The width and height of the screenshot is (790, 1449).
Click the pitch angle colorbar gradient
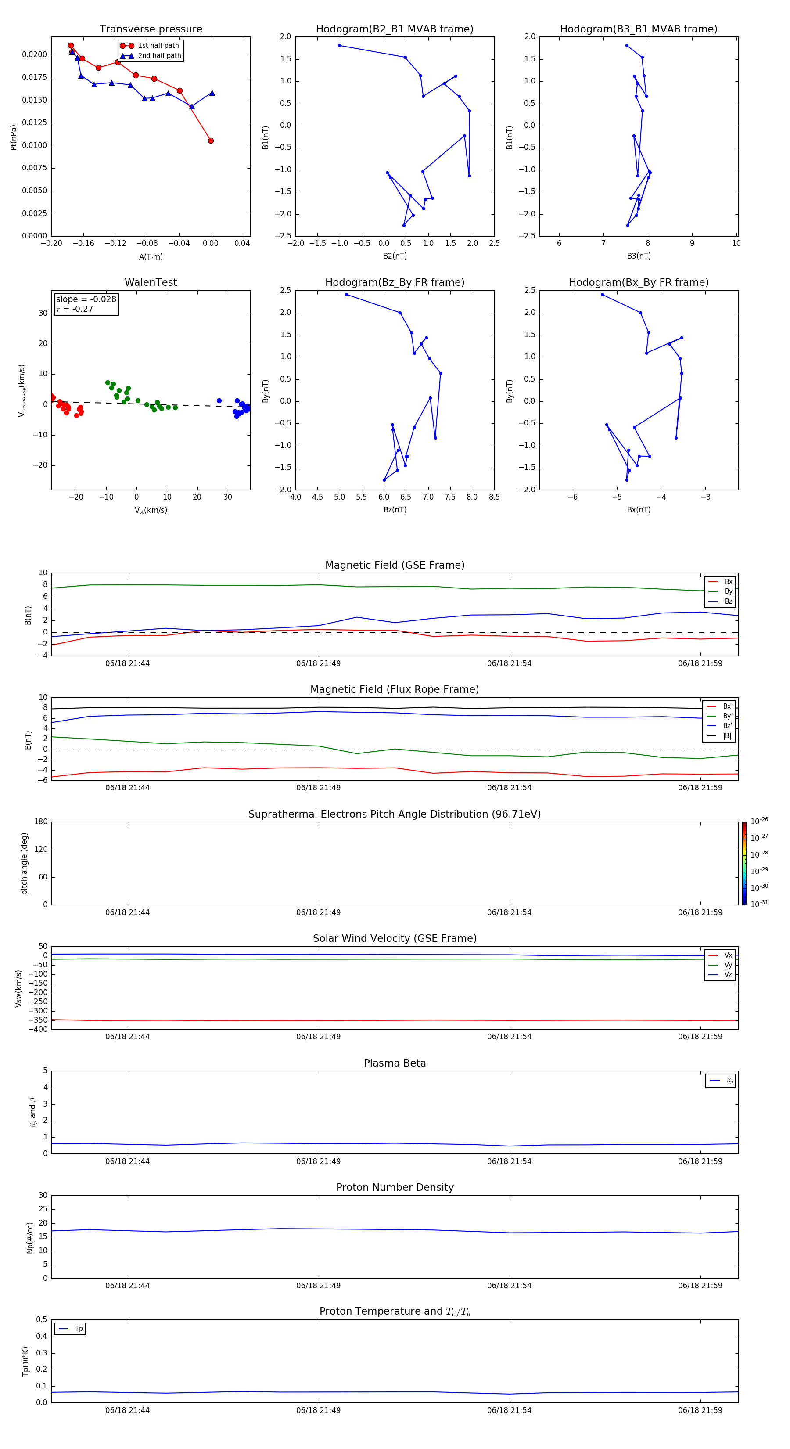click(744, 863)
